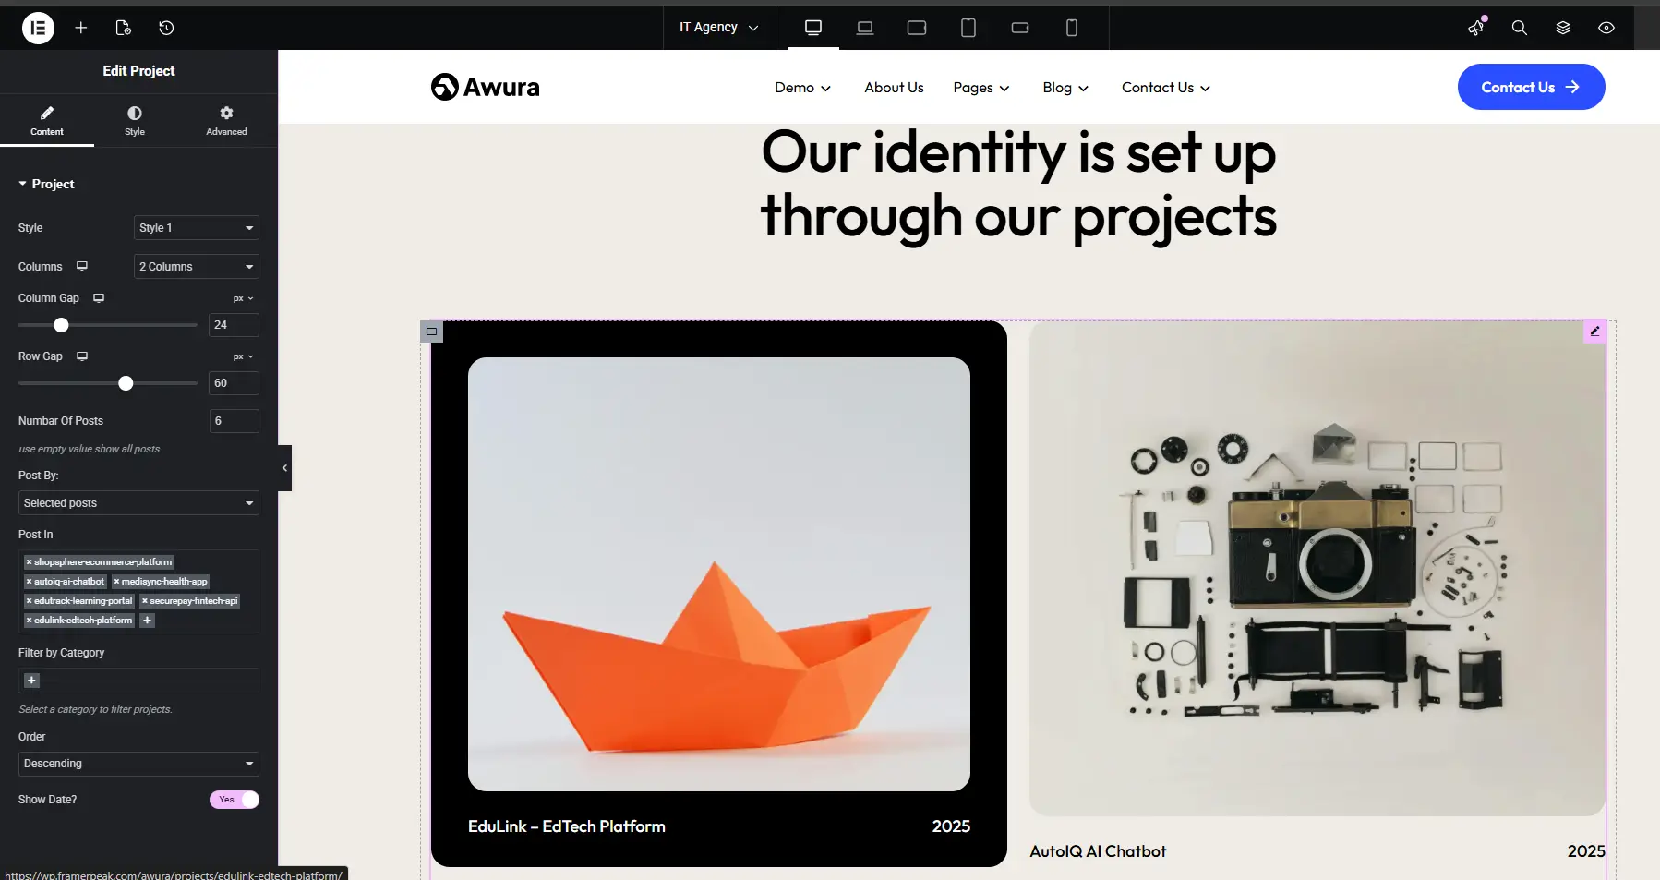Viewport: 1660px width, 880px height.
Task: Open the Order Descending dropdown
Action: (138, 764)
